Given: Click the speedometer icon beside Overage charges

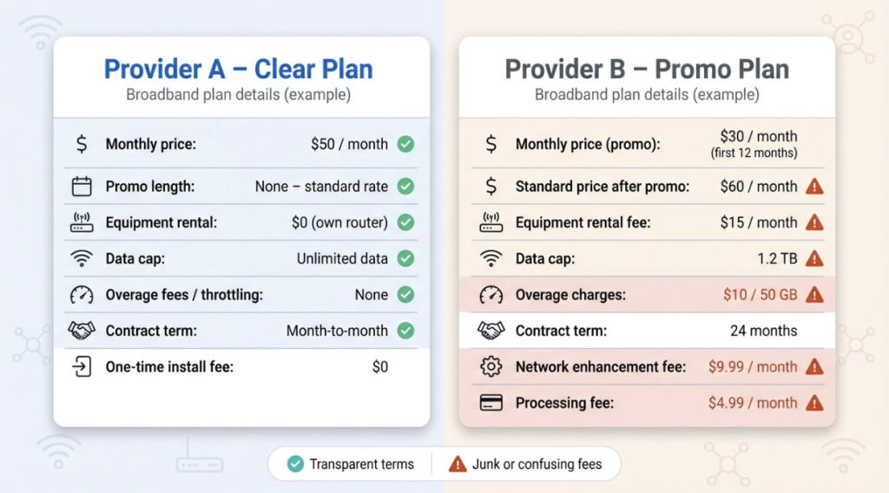Looking at the screenshot, I should click(491, 295).
